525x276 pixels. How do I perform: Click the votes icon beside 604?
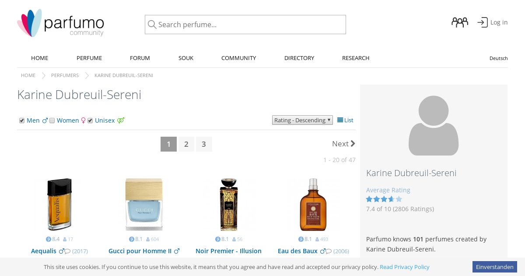point(148,240)
